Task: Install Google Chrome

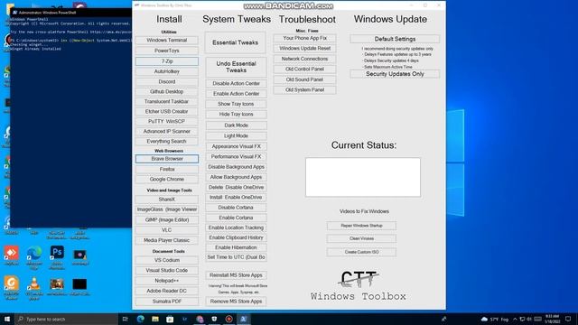Action: 167,179
